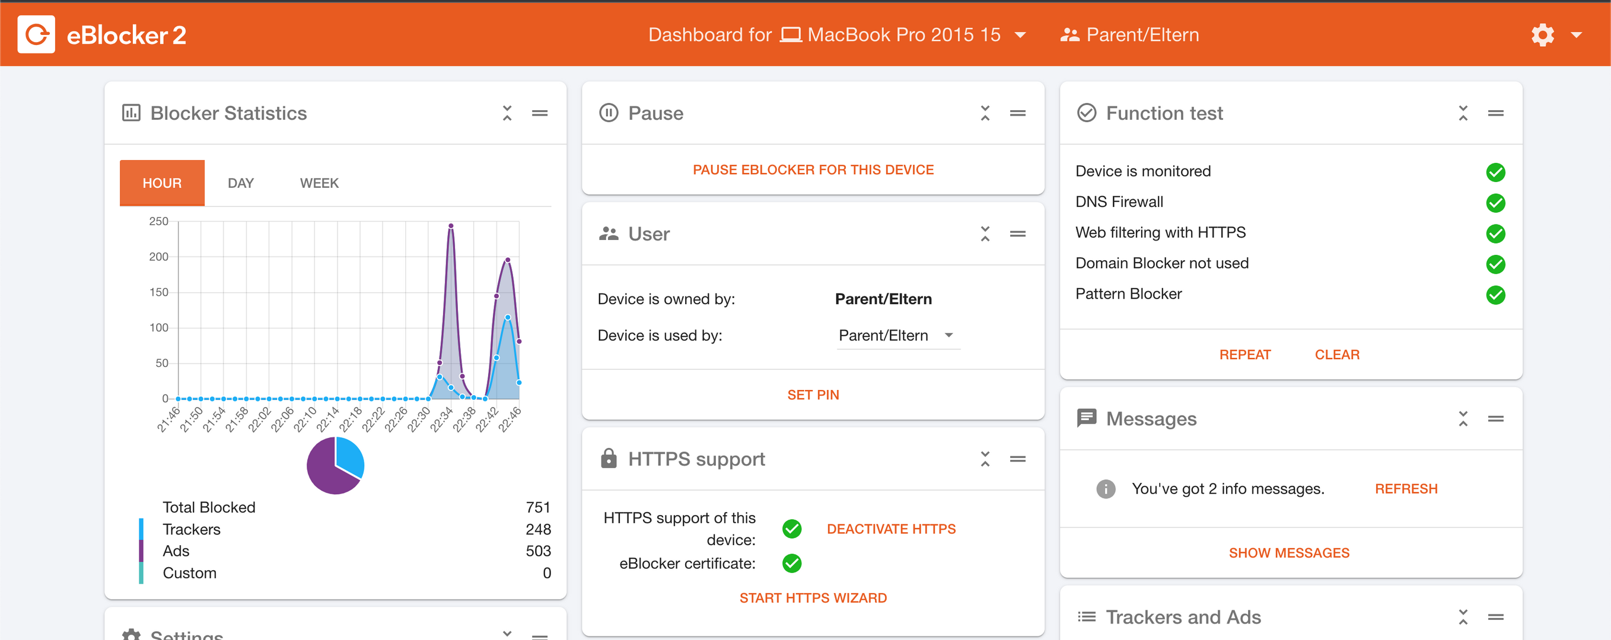Collapse the Messages card
The height and width of the screenshot is (640, 1611).
pyautogui.click(x=1463, y=418)
